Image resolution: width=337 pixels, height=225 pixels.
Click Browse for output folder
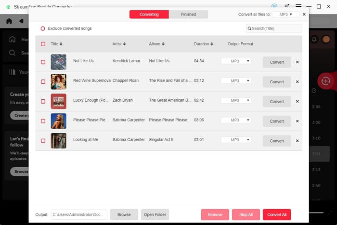124,215
